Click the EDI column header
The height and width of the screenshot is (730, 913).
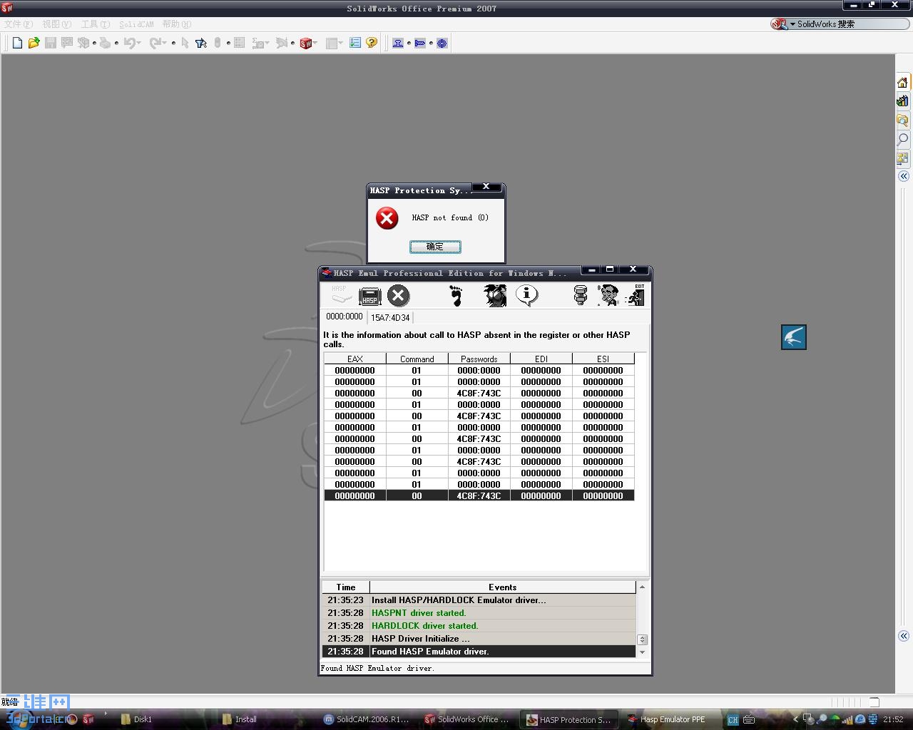541,359
